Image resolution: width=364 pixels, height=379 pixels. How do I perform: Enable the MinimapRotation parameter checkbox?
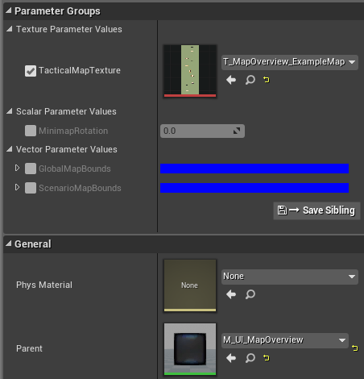[31, 131]
